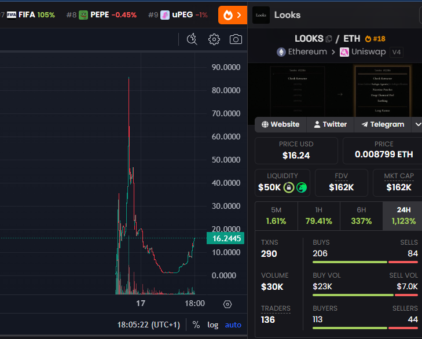Click the SELLERS 44 count
This screenshot has width=422, height=339.
(x=413, y=319)
